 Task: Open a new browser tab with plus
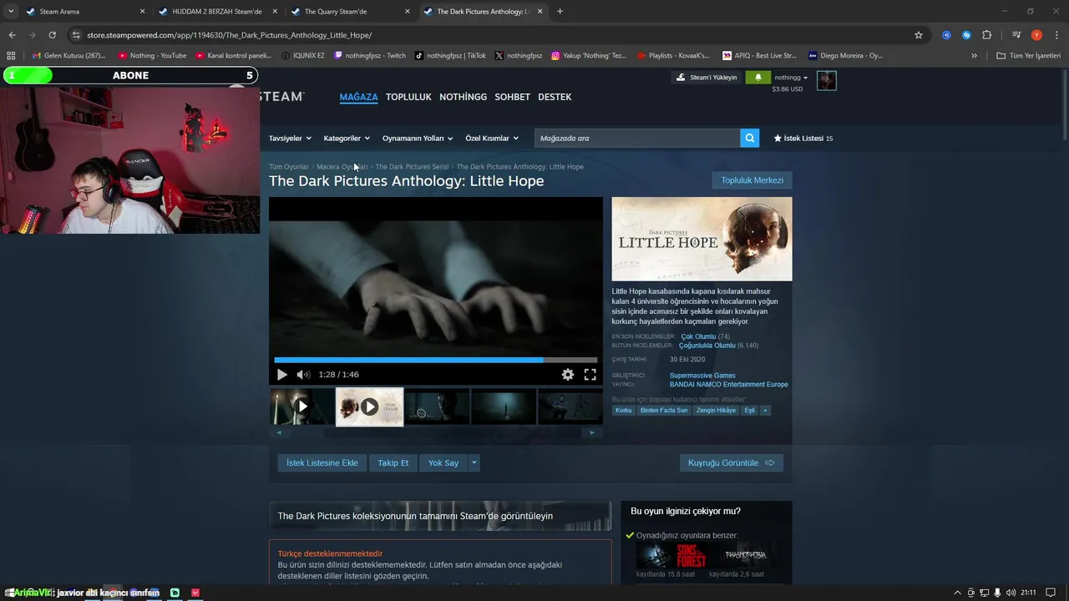(560, 12)
